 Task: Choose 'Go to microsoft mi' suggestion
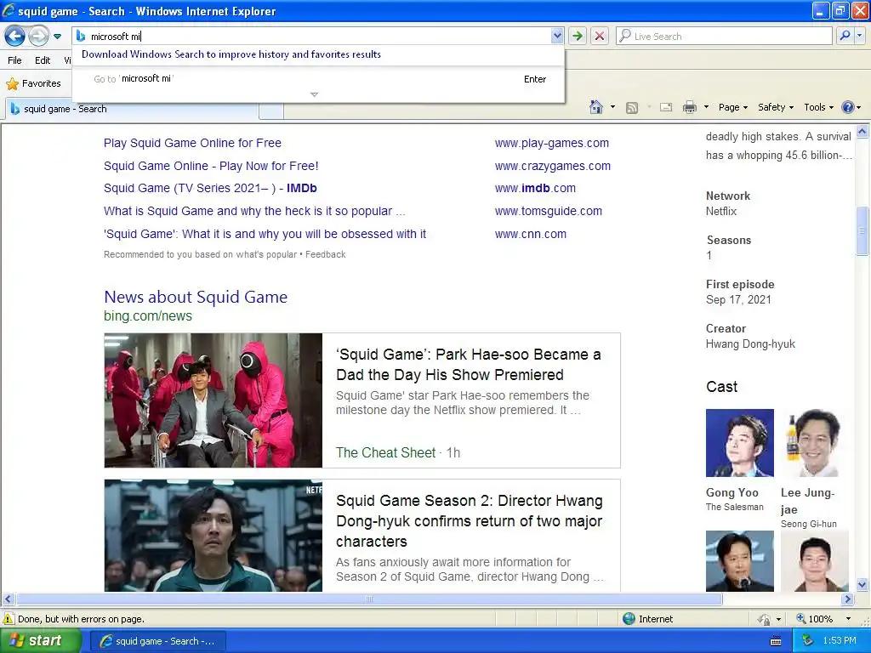click(x=318, y=79)
